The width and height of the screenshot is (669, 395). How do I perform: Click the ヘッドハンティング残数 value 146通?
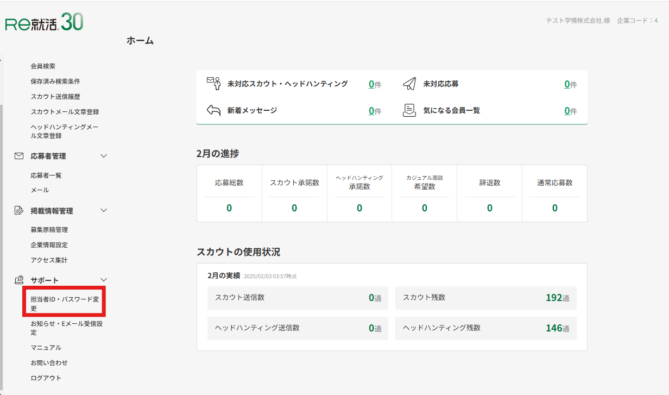pyautogui.click(x=558, y=328)
